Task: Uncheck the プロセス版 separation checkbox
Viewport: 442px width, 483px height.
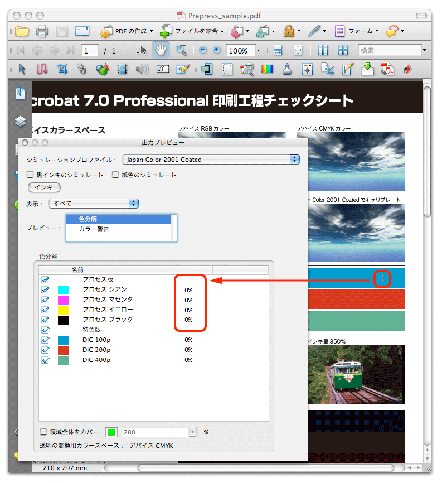Action: point(46,279)
